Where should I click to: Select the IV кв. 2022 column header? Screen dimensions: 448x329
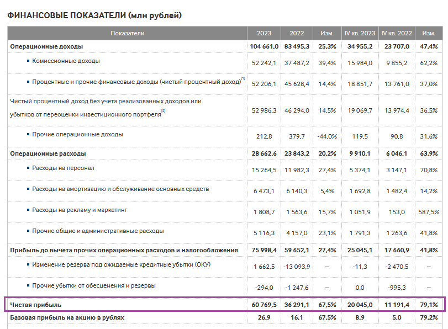pos(397,33)
